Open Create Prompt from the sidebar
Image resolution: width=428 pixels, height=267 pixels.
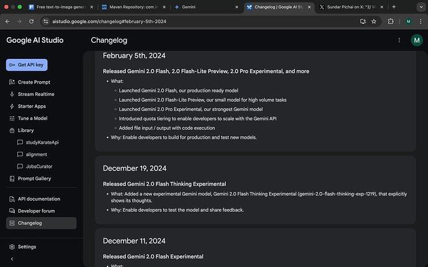tap(33, 82)
